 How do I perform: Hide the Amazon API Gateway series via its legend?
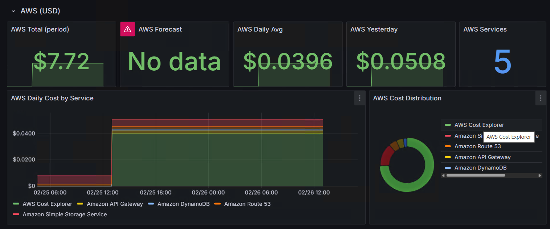pos(115,204)
